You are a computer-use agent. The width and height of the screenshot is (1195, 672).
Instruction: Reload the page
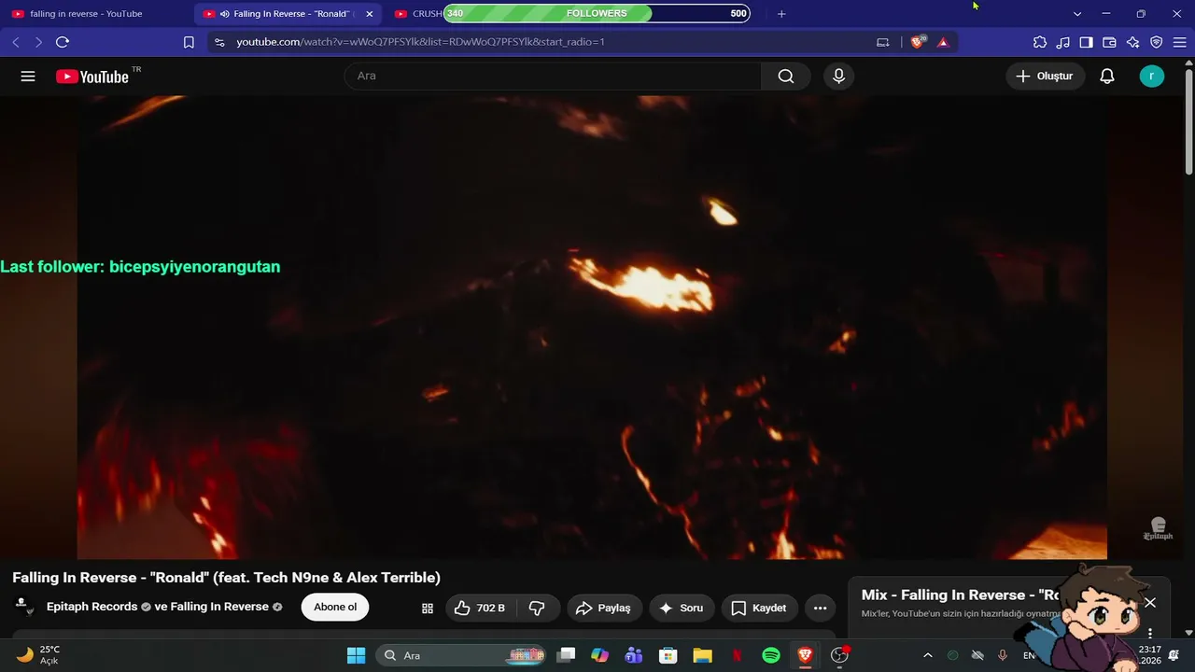coord(63,42)
